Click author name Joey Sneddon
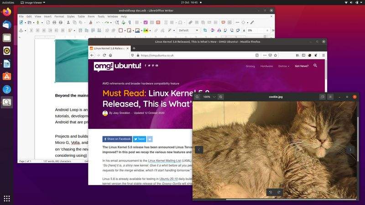This screenshot has width=365, height=205. (121, 113)
